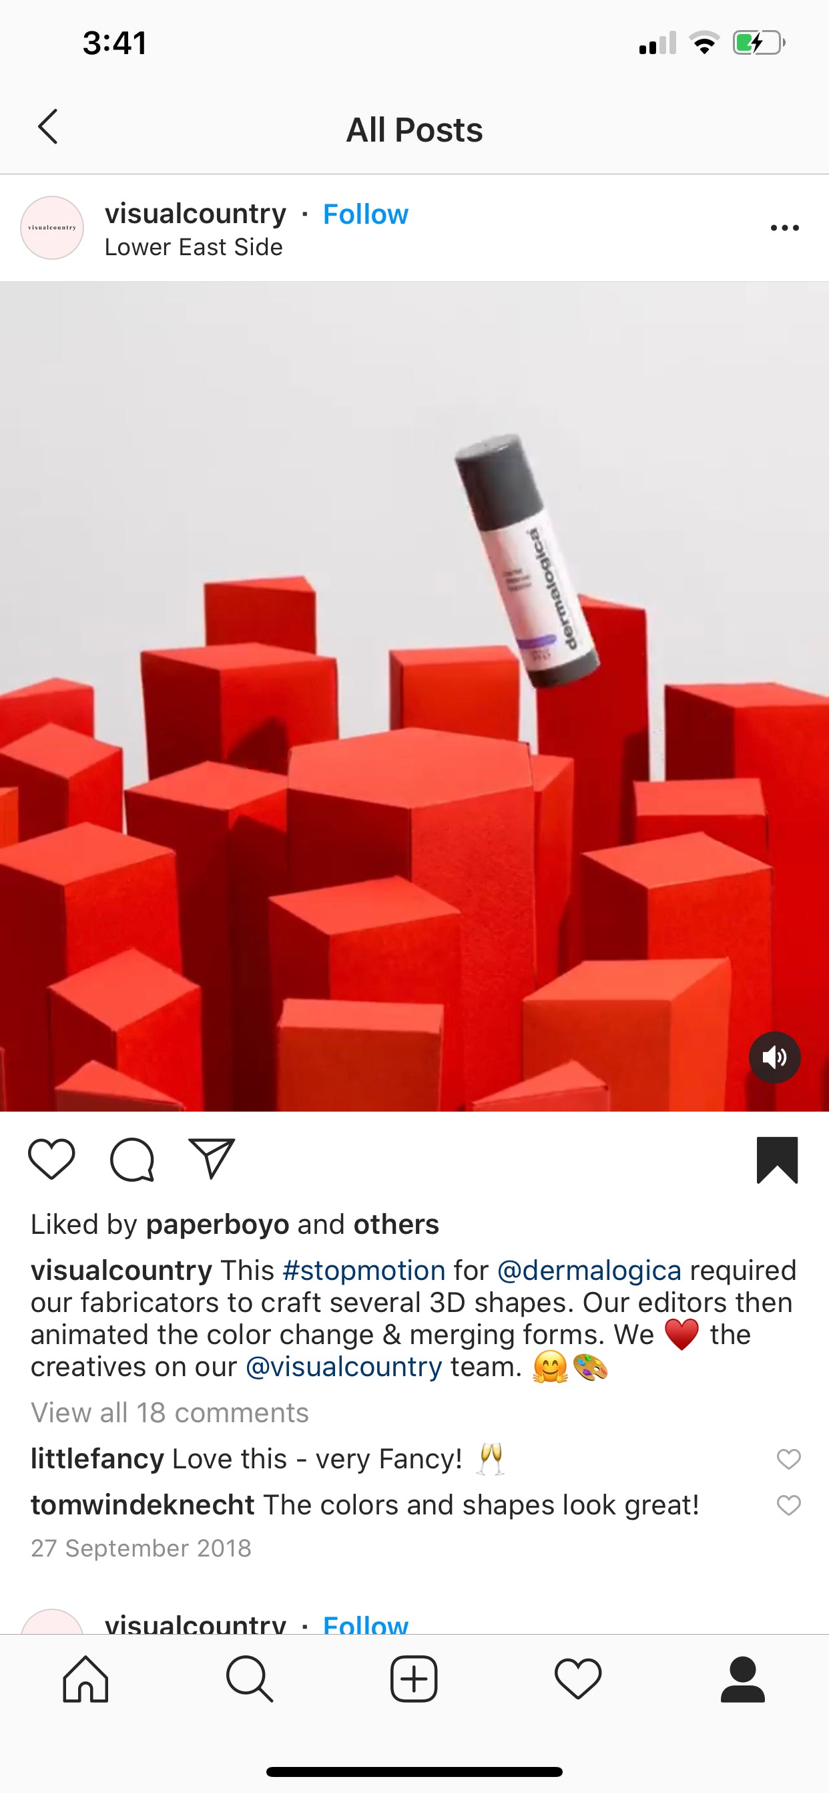Like the post with the heart icon

coord(51,1159)
